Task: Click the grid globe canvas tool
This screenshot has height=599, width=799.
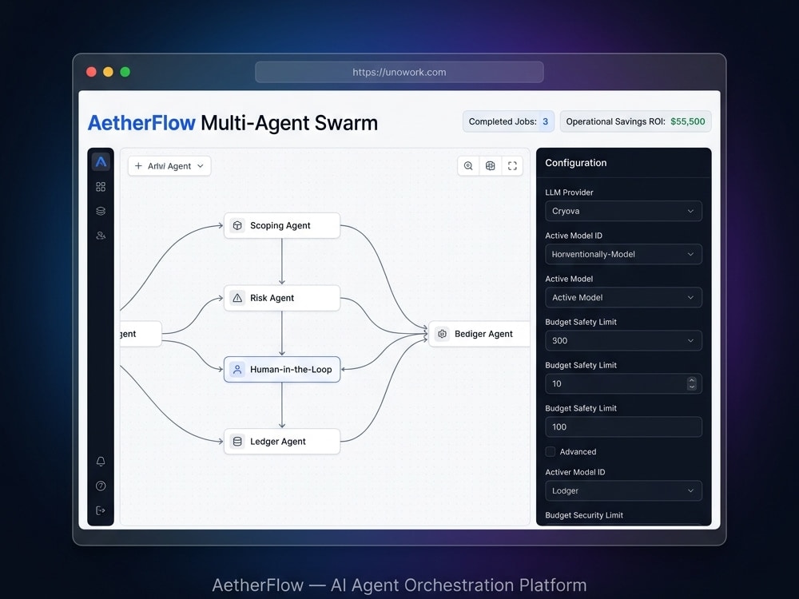Action: (x=491, y=166)
